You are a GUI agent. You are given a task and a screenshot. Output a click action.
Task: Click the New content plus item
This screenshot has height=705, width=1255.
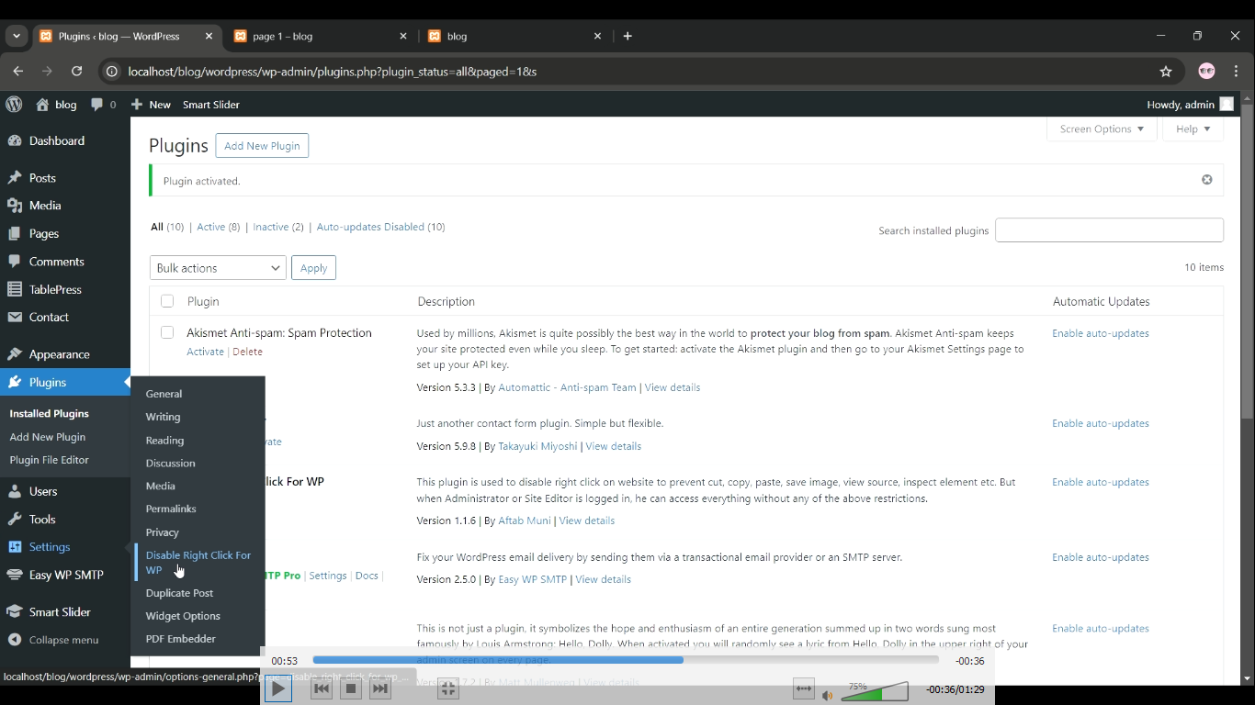151,105
